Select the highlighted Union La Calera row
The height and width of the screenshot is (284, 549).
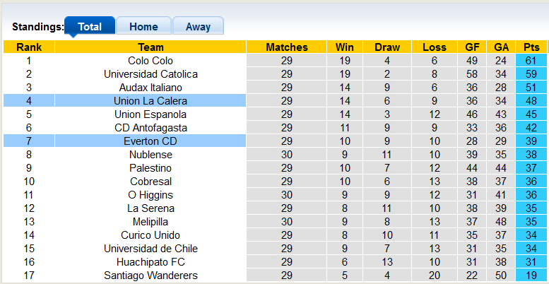coord(150,101)
